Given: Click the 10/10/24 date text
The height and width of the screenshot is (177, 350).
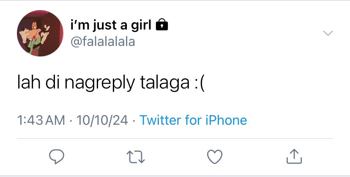Looking at the screenshot, I should pyautogui.click(x=102, y=120).
